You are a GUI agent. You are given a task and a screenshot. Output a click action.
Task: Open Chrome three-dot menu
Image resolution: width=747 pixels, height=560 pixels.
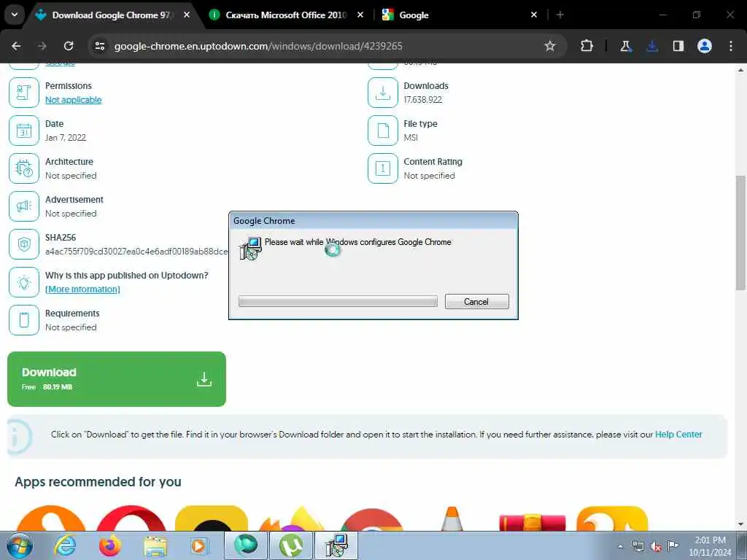tap(731, 46)
